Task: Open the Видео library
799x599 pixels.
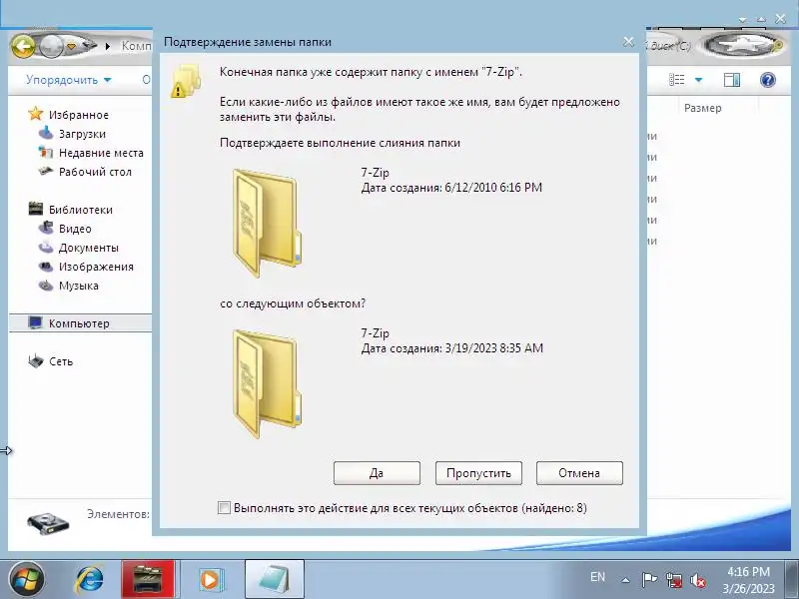Action: 75,229
